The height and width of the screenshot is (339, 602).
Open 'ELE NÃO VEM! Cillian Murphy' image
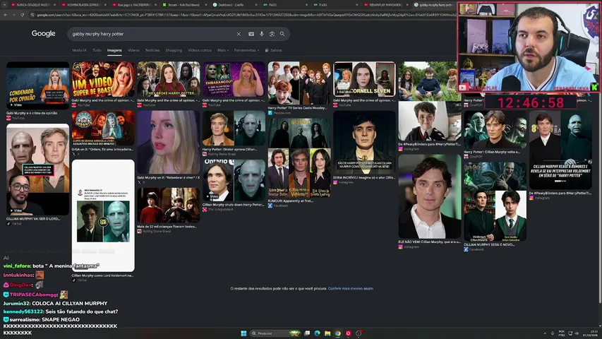430,196
